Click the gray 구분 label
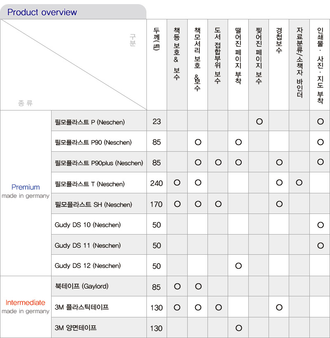The height and width of the screenshot is (338, 330). coord(133,40)
